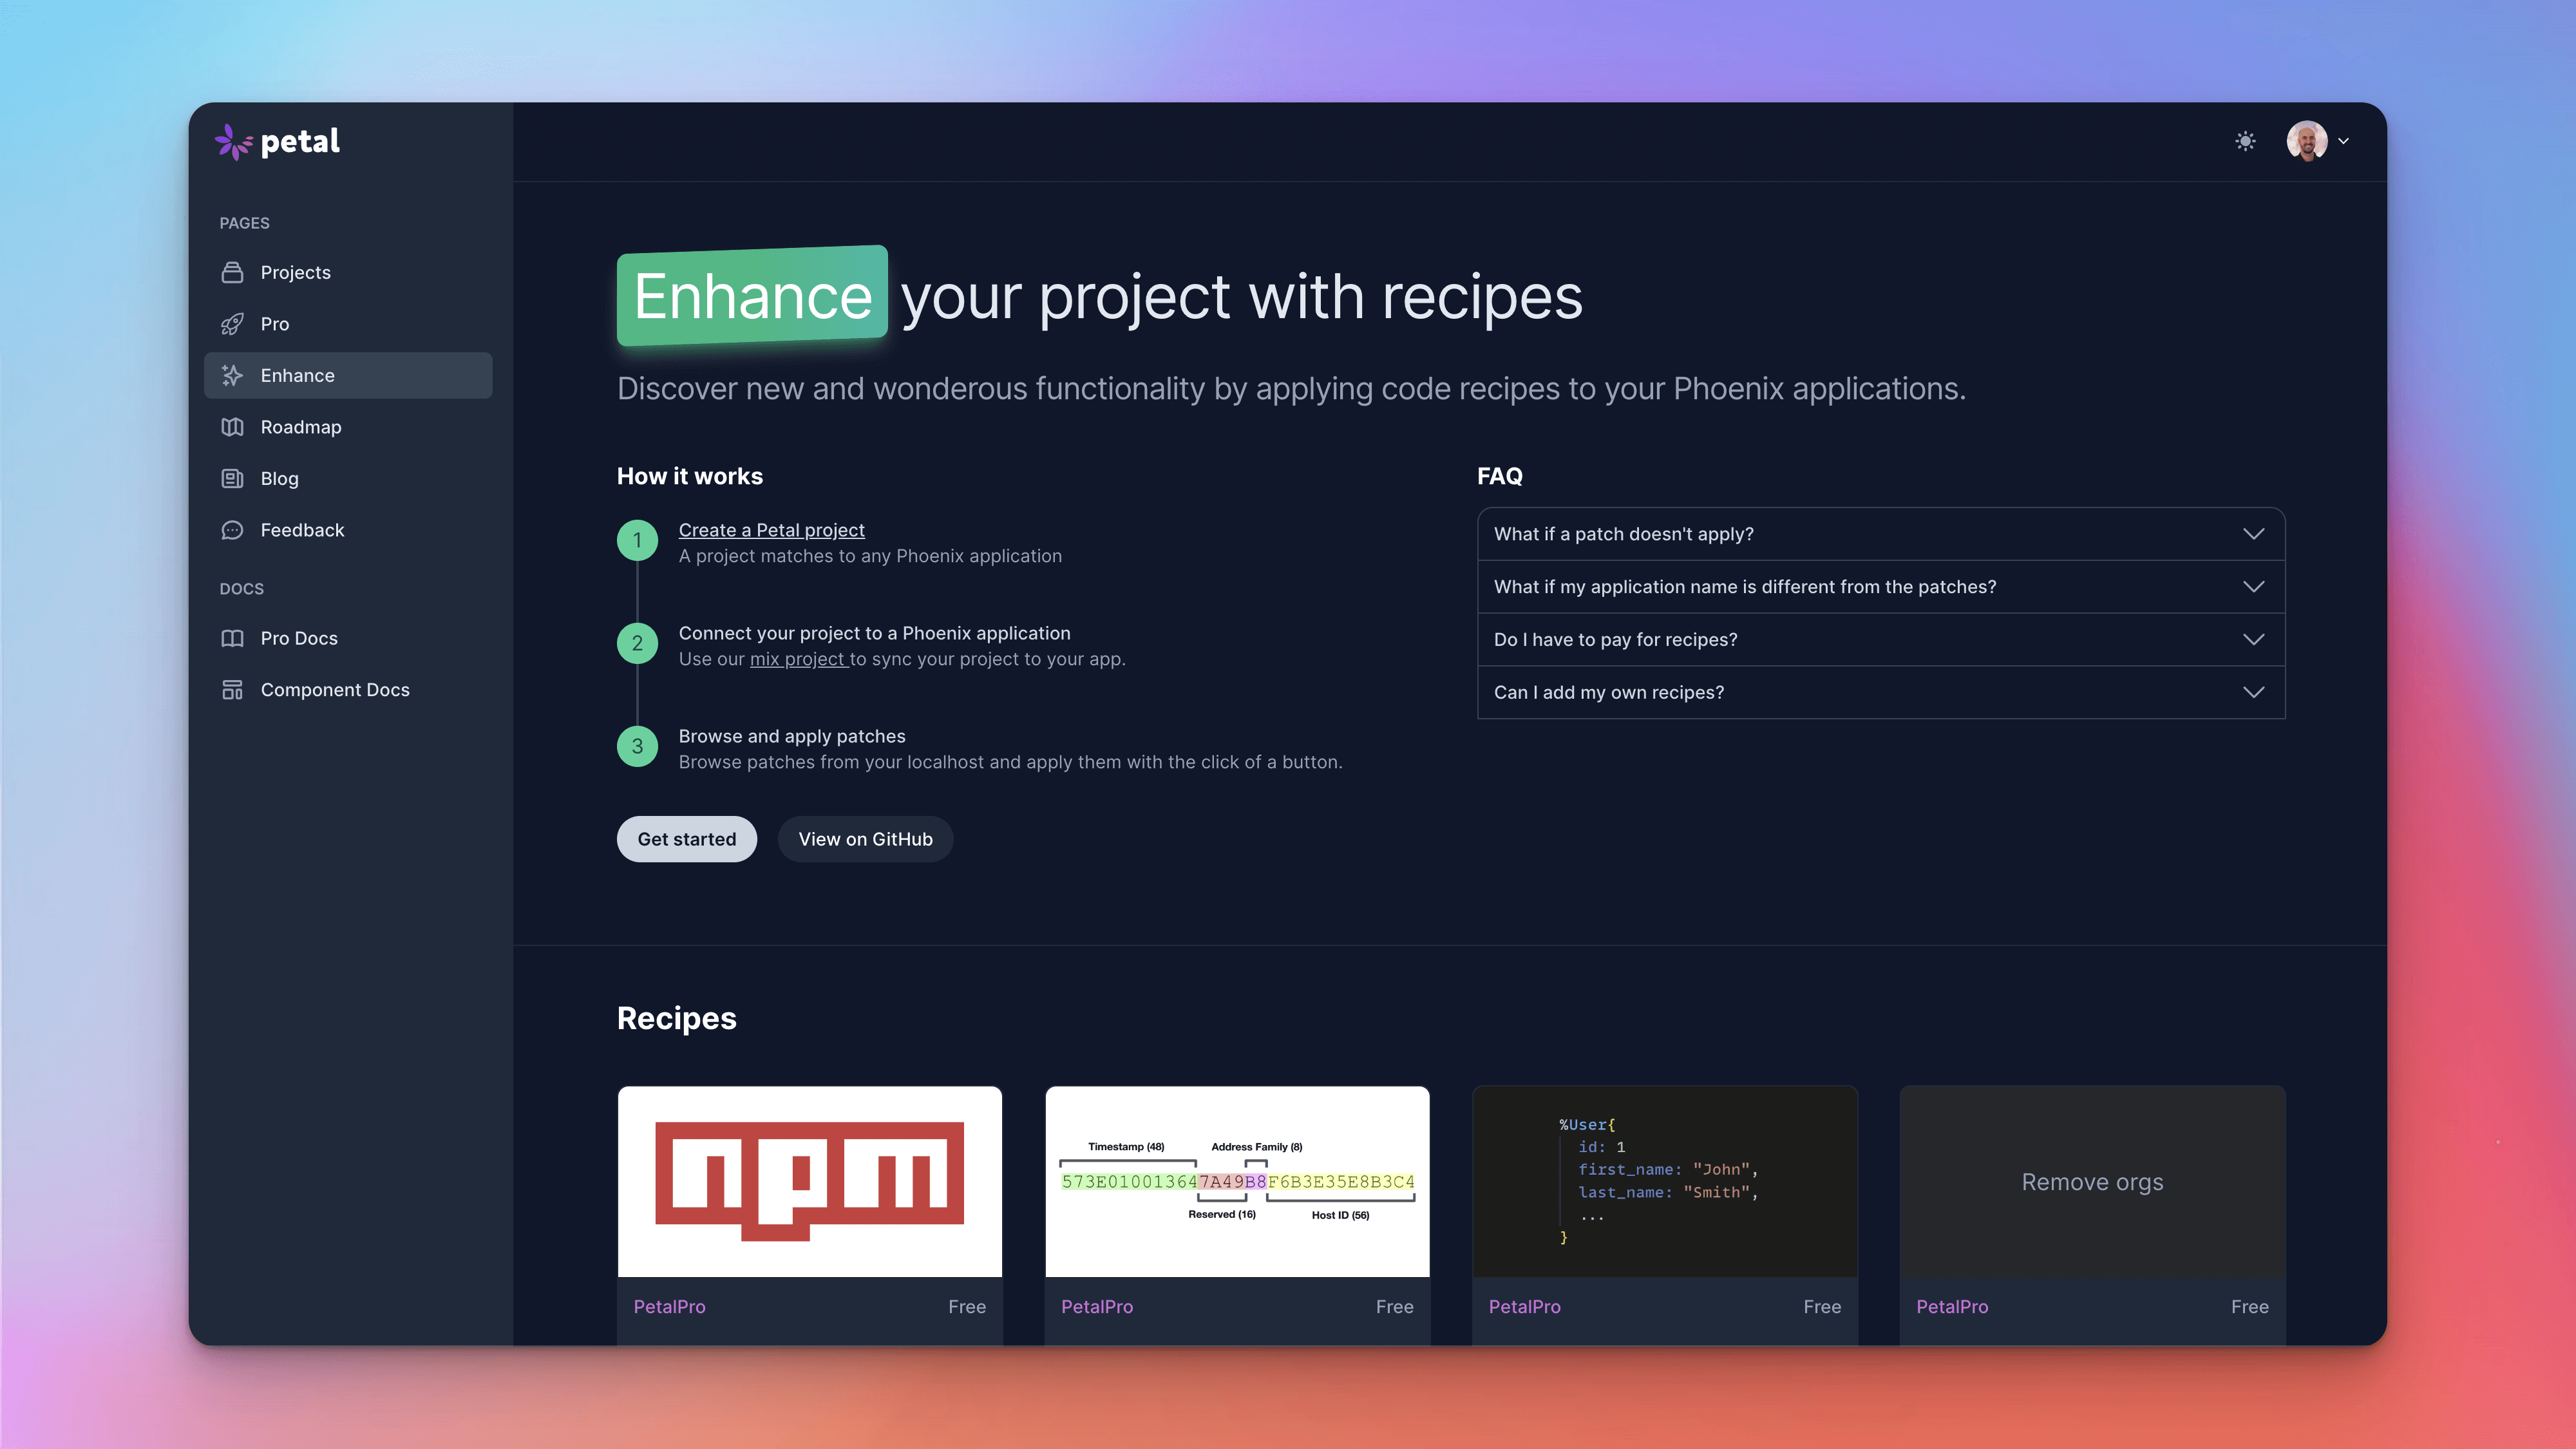The height and width of the screenshot is (1449, 2576).
Task: Expand the 'Do I have to pay for recipes?' FAQ
Action: (x=1880, y=639)
